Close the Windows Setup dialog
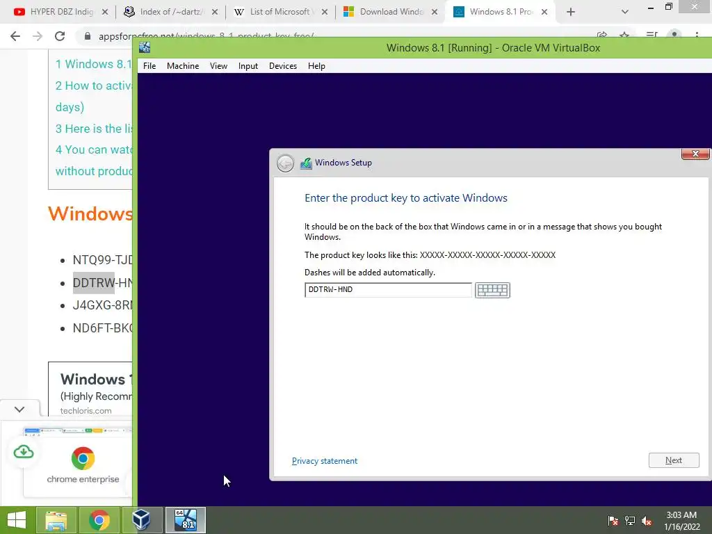This screenshot has width=712, height=534. click(x=695, y=154)
